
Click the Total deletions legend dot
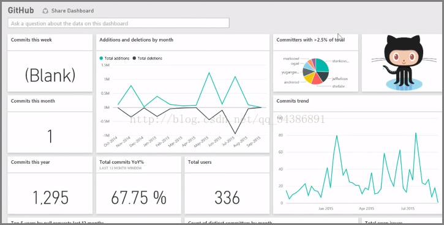pyautogui.click(x=134, y=58)
